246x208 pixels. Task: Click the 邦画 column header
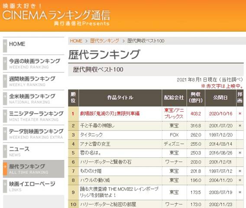[x=240, y=97]
